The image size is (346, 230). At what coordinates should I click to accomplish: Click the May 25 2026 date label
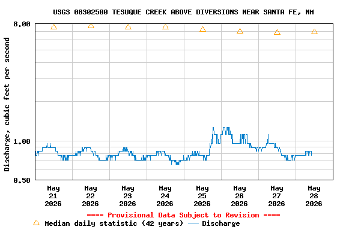(x=202, y=196)
